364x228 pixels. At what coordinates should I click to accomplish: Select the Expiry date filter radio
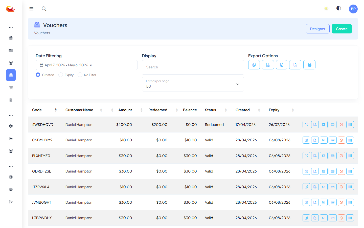point(60,75)
